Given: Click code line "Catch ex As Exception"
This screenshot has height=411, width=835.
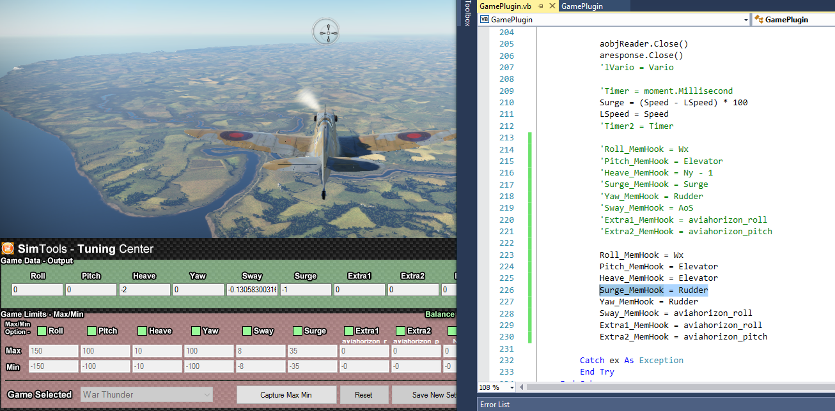Looking at the screenshot, I should click(632, 361).
